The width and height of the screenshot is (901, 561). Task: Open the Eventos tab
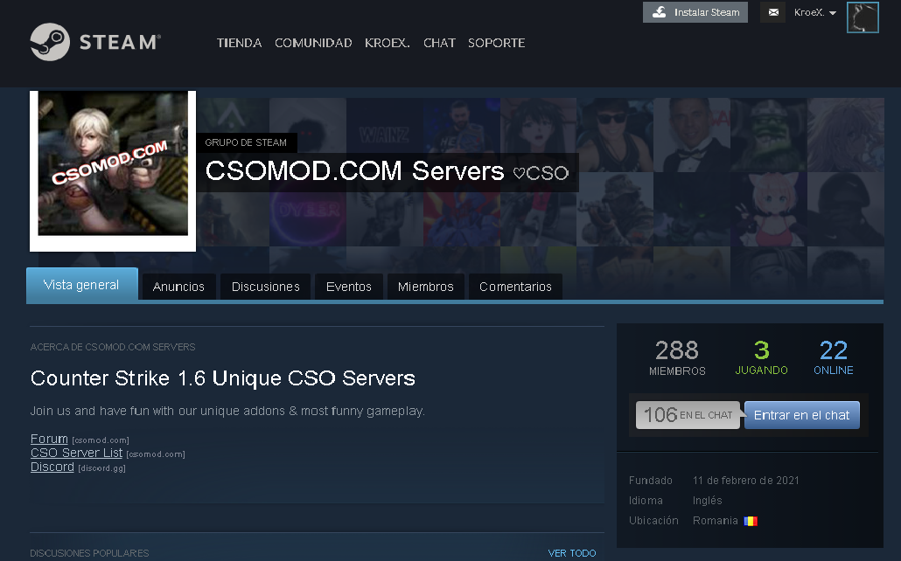point(348,287)
